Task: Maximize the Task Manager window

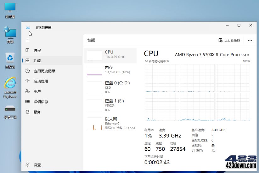Action: 239,25
